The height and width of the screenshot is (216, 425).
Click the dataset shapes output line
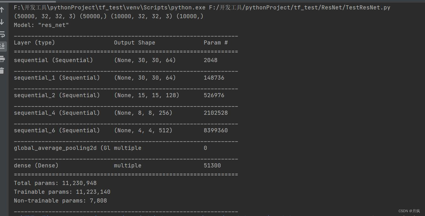109,16
